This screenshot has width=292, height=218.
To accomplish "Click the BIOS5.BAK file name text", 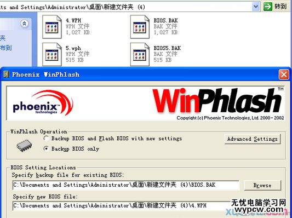I will coord(167,48).
